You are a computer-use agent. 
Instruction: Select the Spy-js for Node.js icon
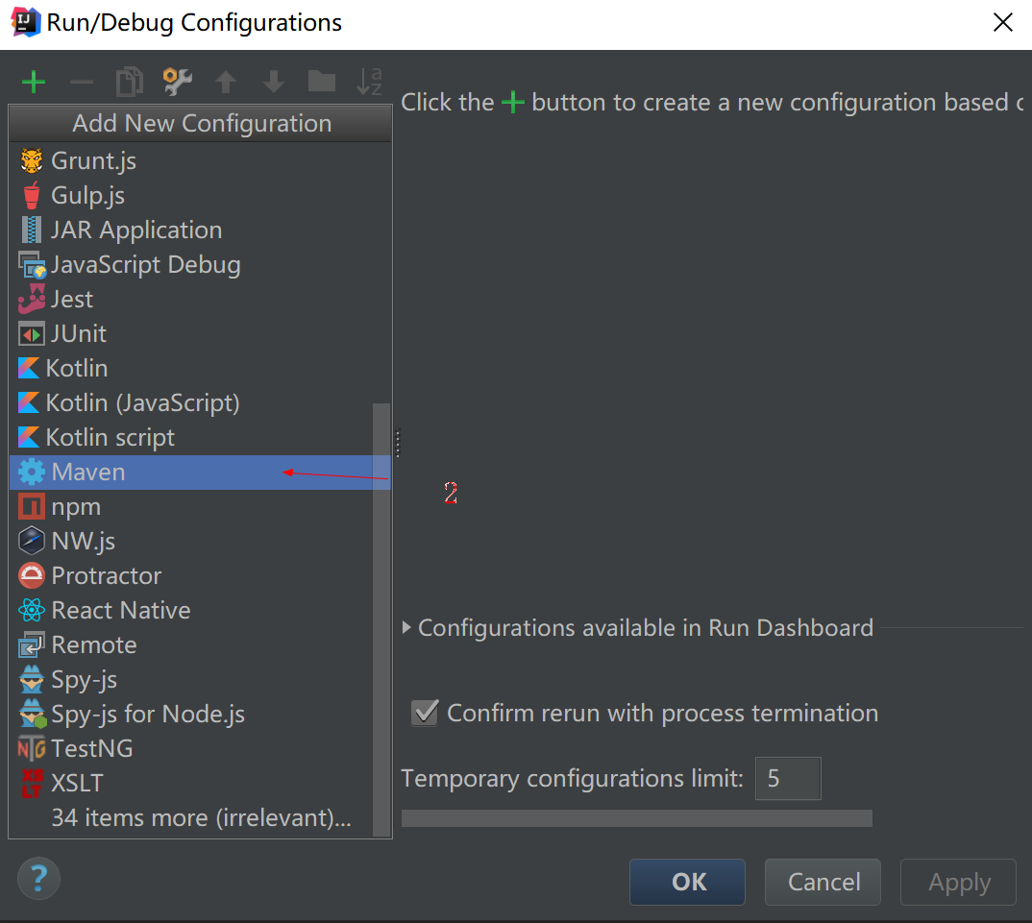coord(33,714)
